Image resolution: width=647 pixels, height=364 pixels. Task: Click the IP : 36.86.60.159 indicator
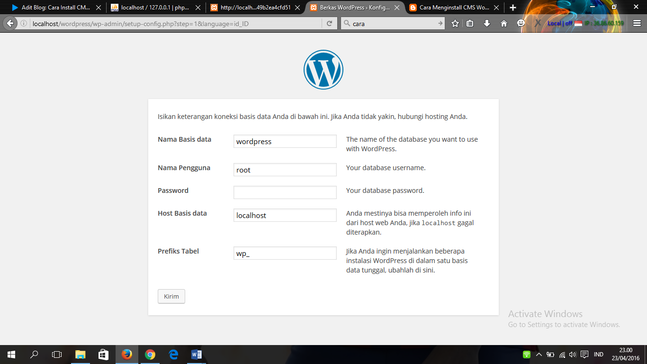604,23
